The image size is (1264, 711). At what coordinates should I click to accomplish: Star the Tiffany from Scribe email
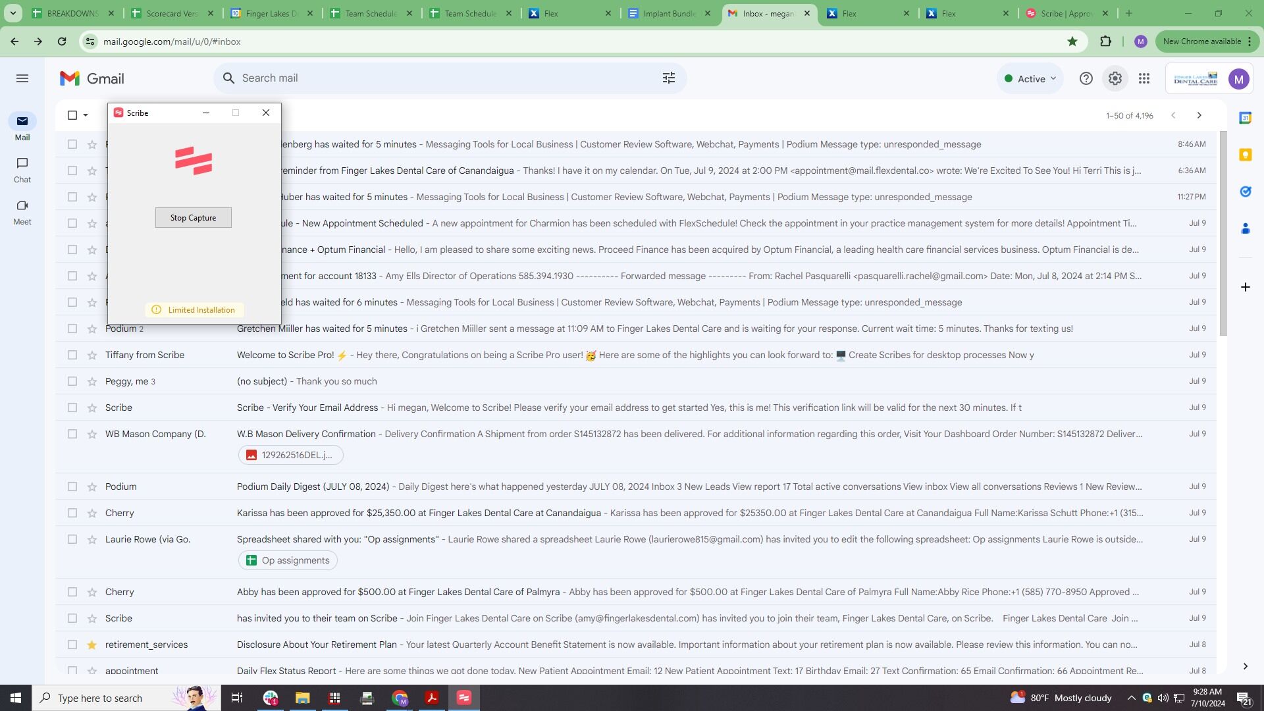(92, 355)
